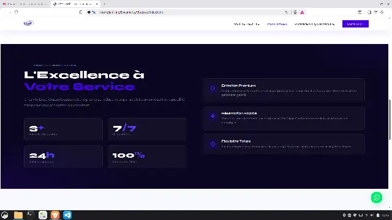The height and width of the screenshot is (220, 392).
Task: Click the volume icon in the system tray
Action: (x=372, y=215)
